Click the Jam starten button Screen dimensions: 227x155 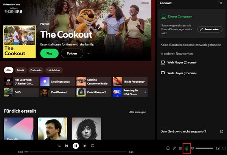tap(210, 29)
